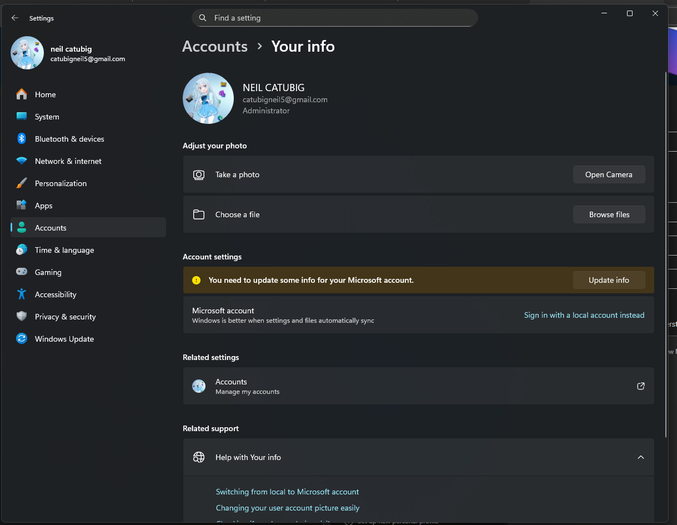
Task: Click the external link icon on Accounts row
Action: (x=641, y=386)
